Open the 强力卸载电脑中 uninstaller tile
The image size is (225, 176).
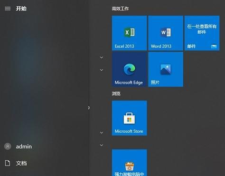pos(129,163)
